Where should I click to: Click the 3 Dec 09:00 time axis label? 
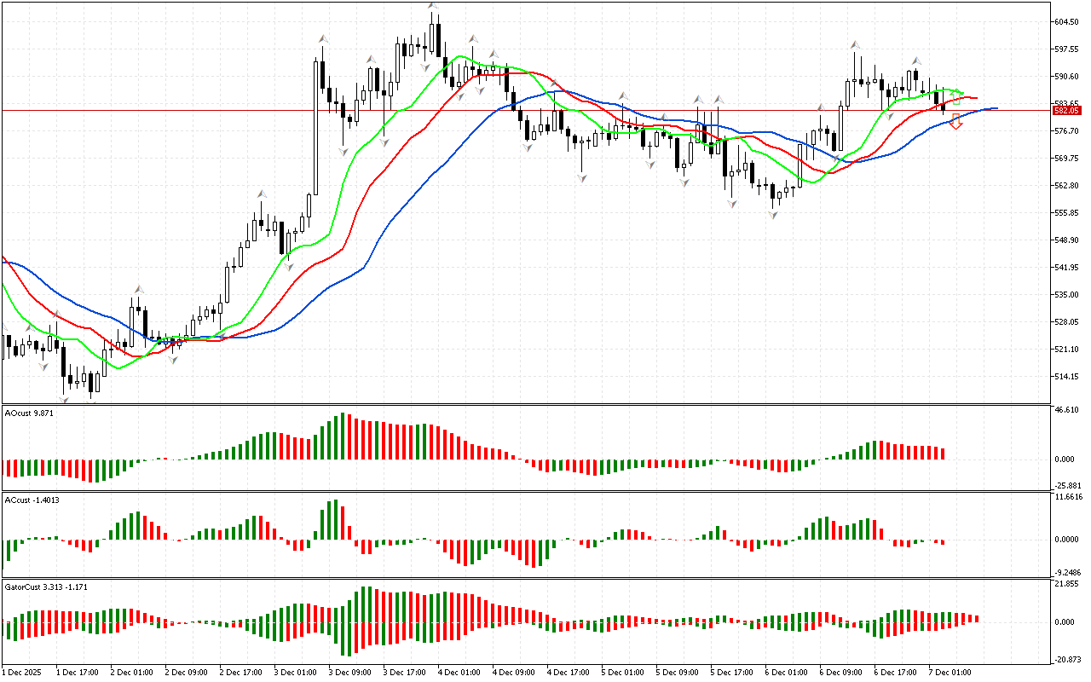pos(349,672)
